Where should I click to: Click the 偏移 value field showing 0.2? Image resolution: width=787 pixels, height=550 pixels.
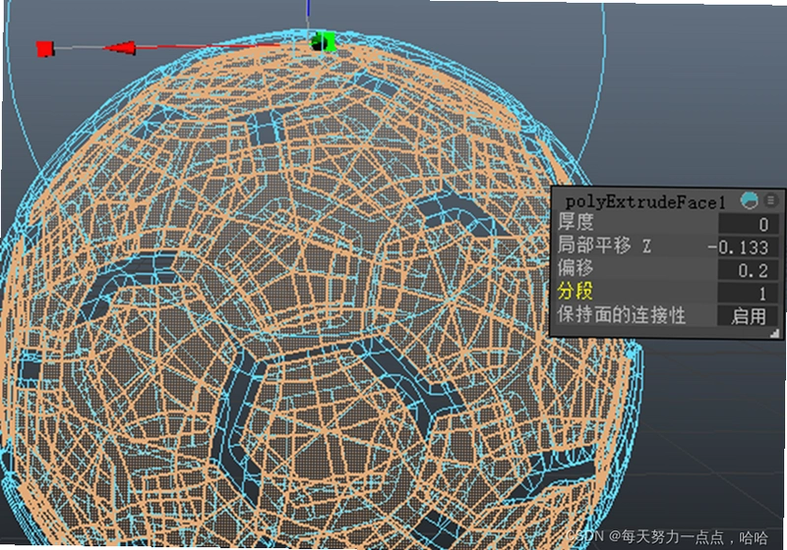(x=749, y=270)
